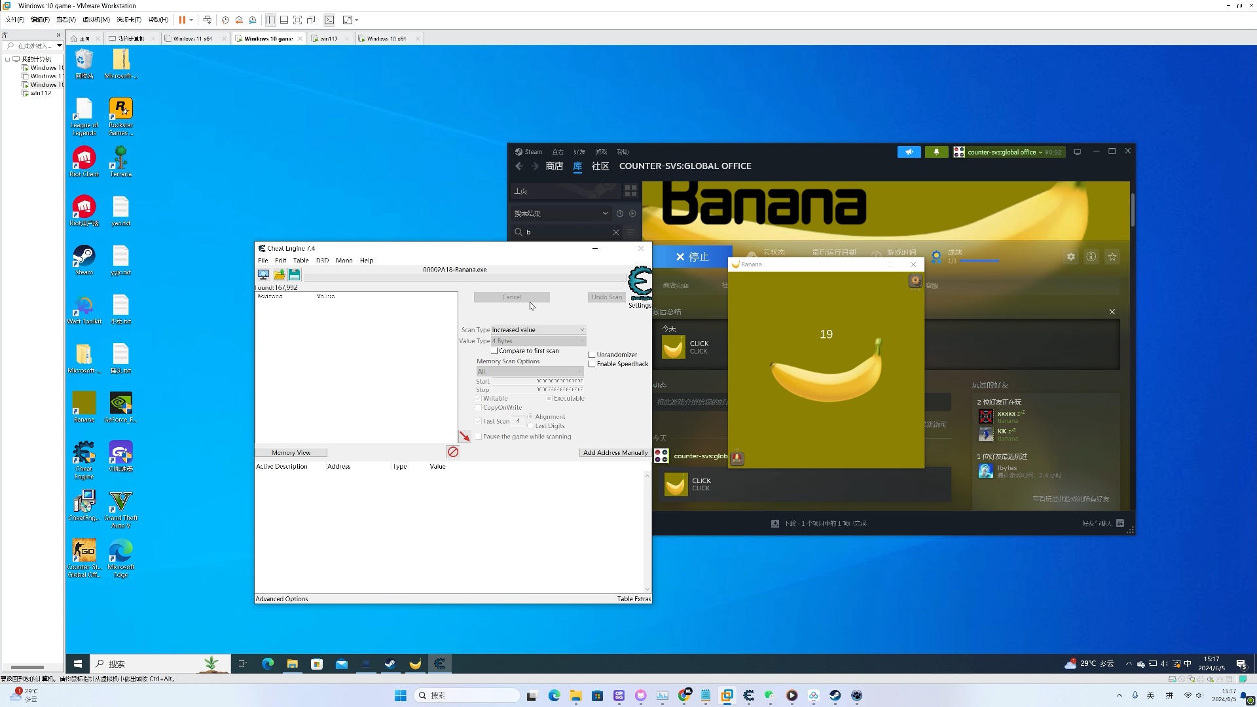The image size is (1257, 707).
Task: Click Add Address Manually button
Action: click(x=615, y=453)
